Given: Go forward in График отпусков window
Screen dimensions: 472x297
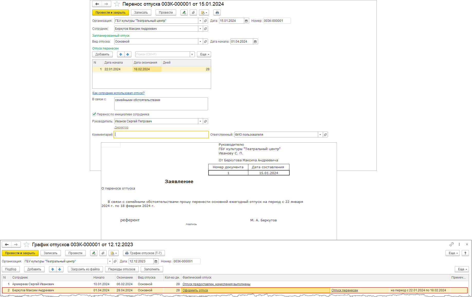Looking at the screenshot, I should pyautogui.click(x=16, y=245).
